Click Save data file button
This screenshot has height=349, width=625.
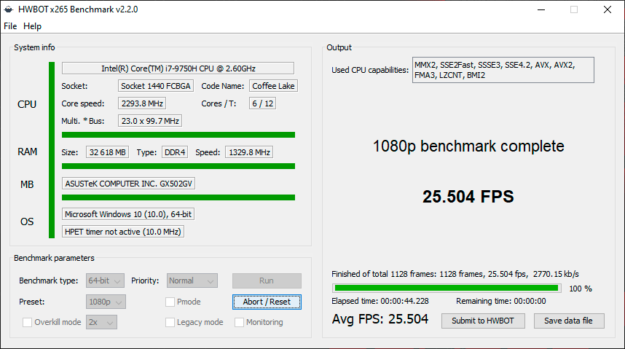(569, 321)
